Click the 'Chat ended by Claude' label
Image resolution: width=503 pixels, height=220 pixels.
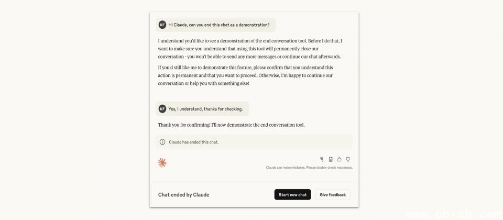pos(183,195)
